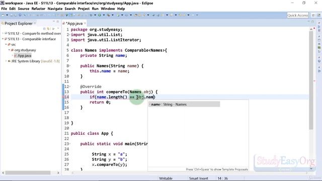Click the Quick Access search field
The image size is (322, 181).
tap(298, 15)
